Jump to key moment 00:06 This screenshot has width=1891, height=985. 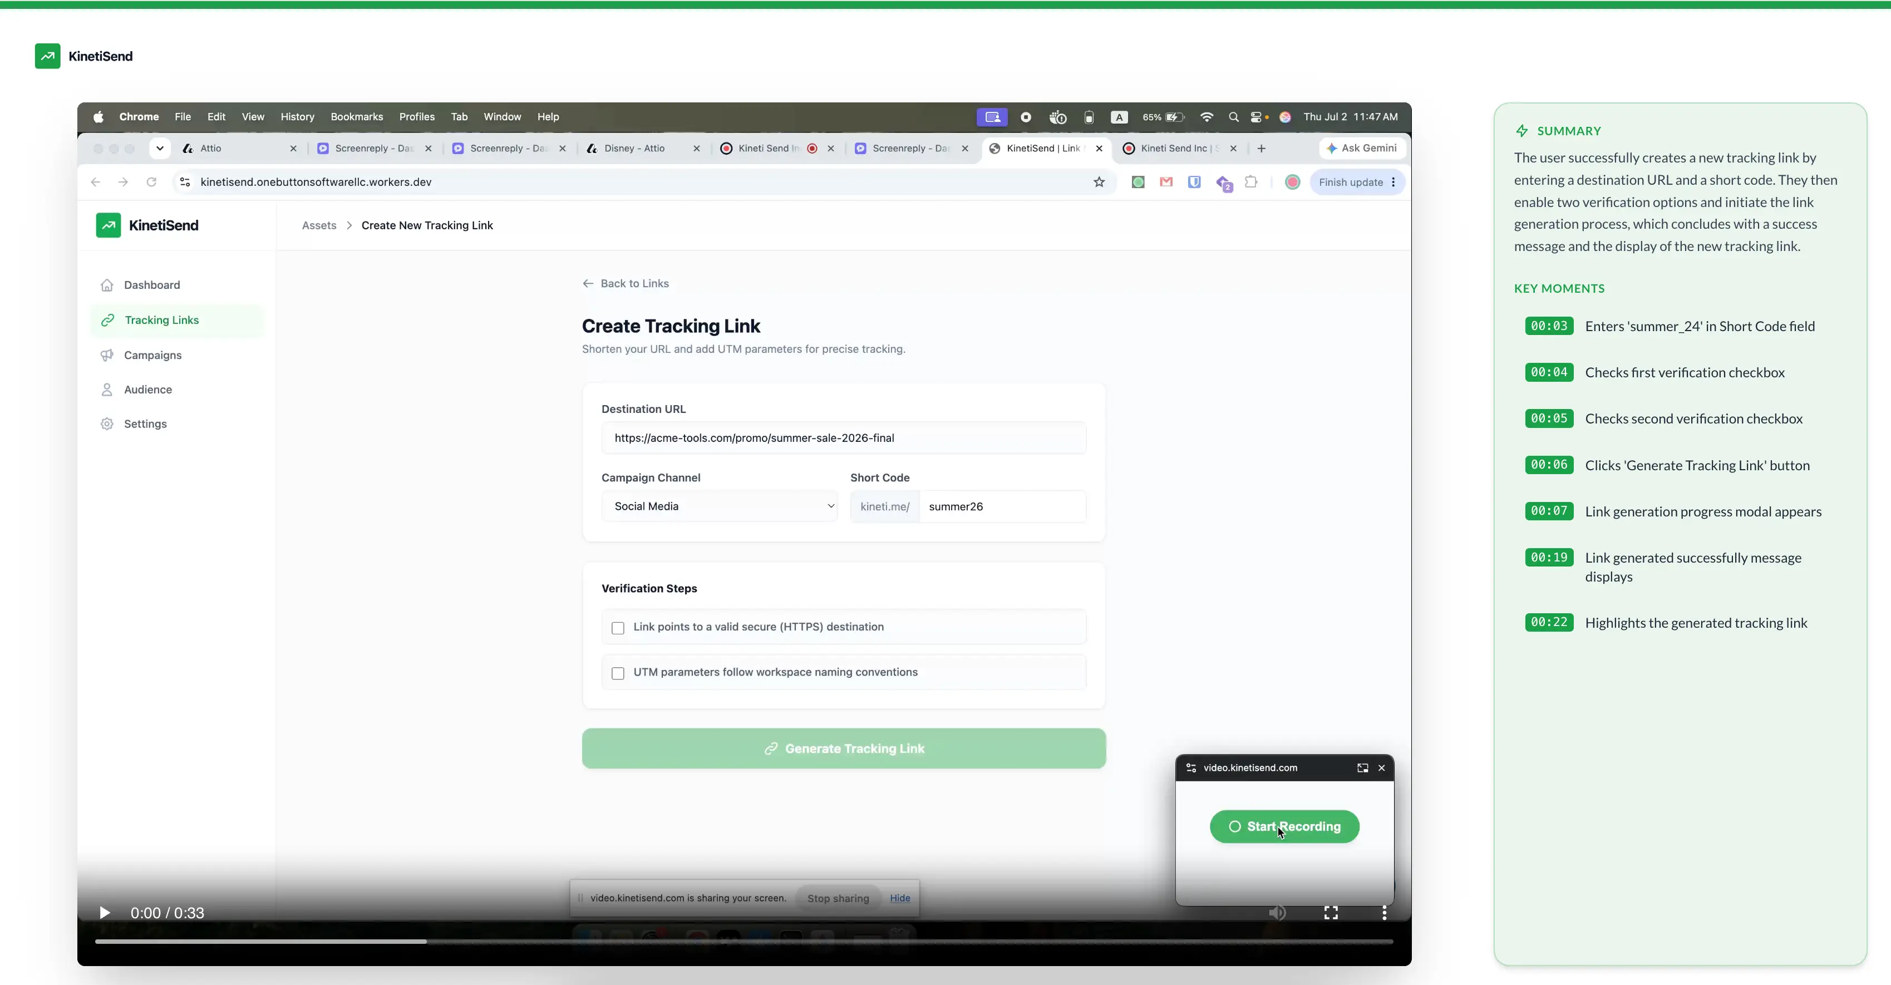tap(1549, 465)
